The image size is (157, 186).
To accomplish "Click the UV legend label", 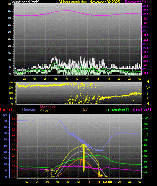I will [x=85, y=109].
